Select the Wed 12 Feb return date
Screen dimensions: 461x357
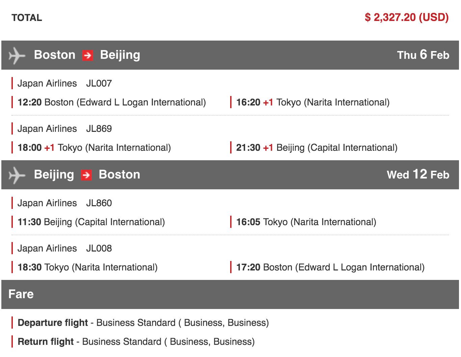(418, 174)
